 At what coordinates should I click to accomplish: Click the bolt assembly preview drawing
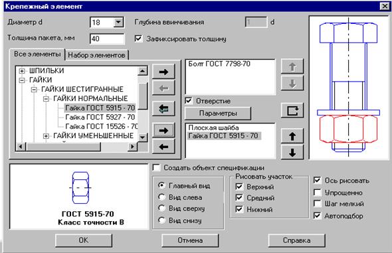point(349,88)
